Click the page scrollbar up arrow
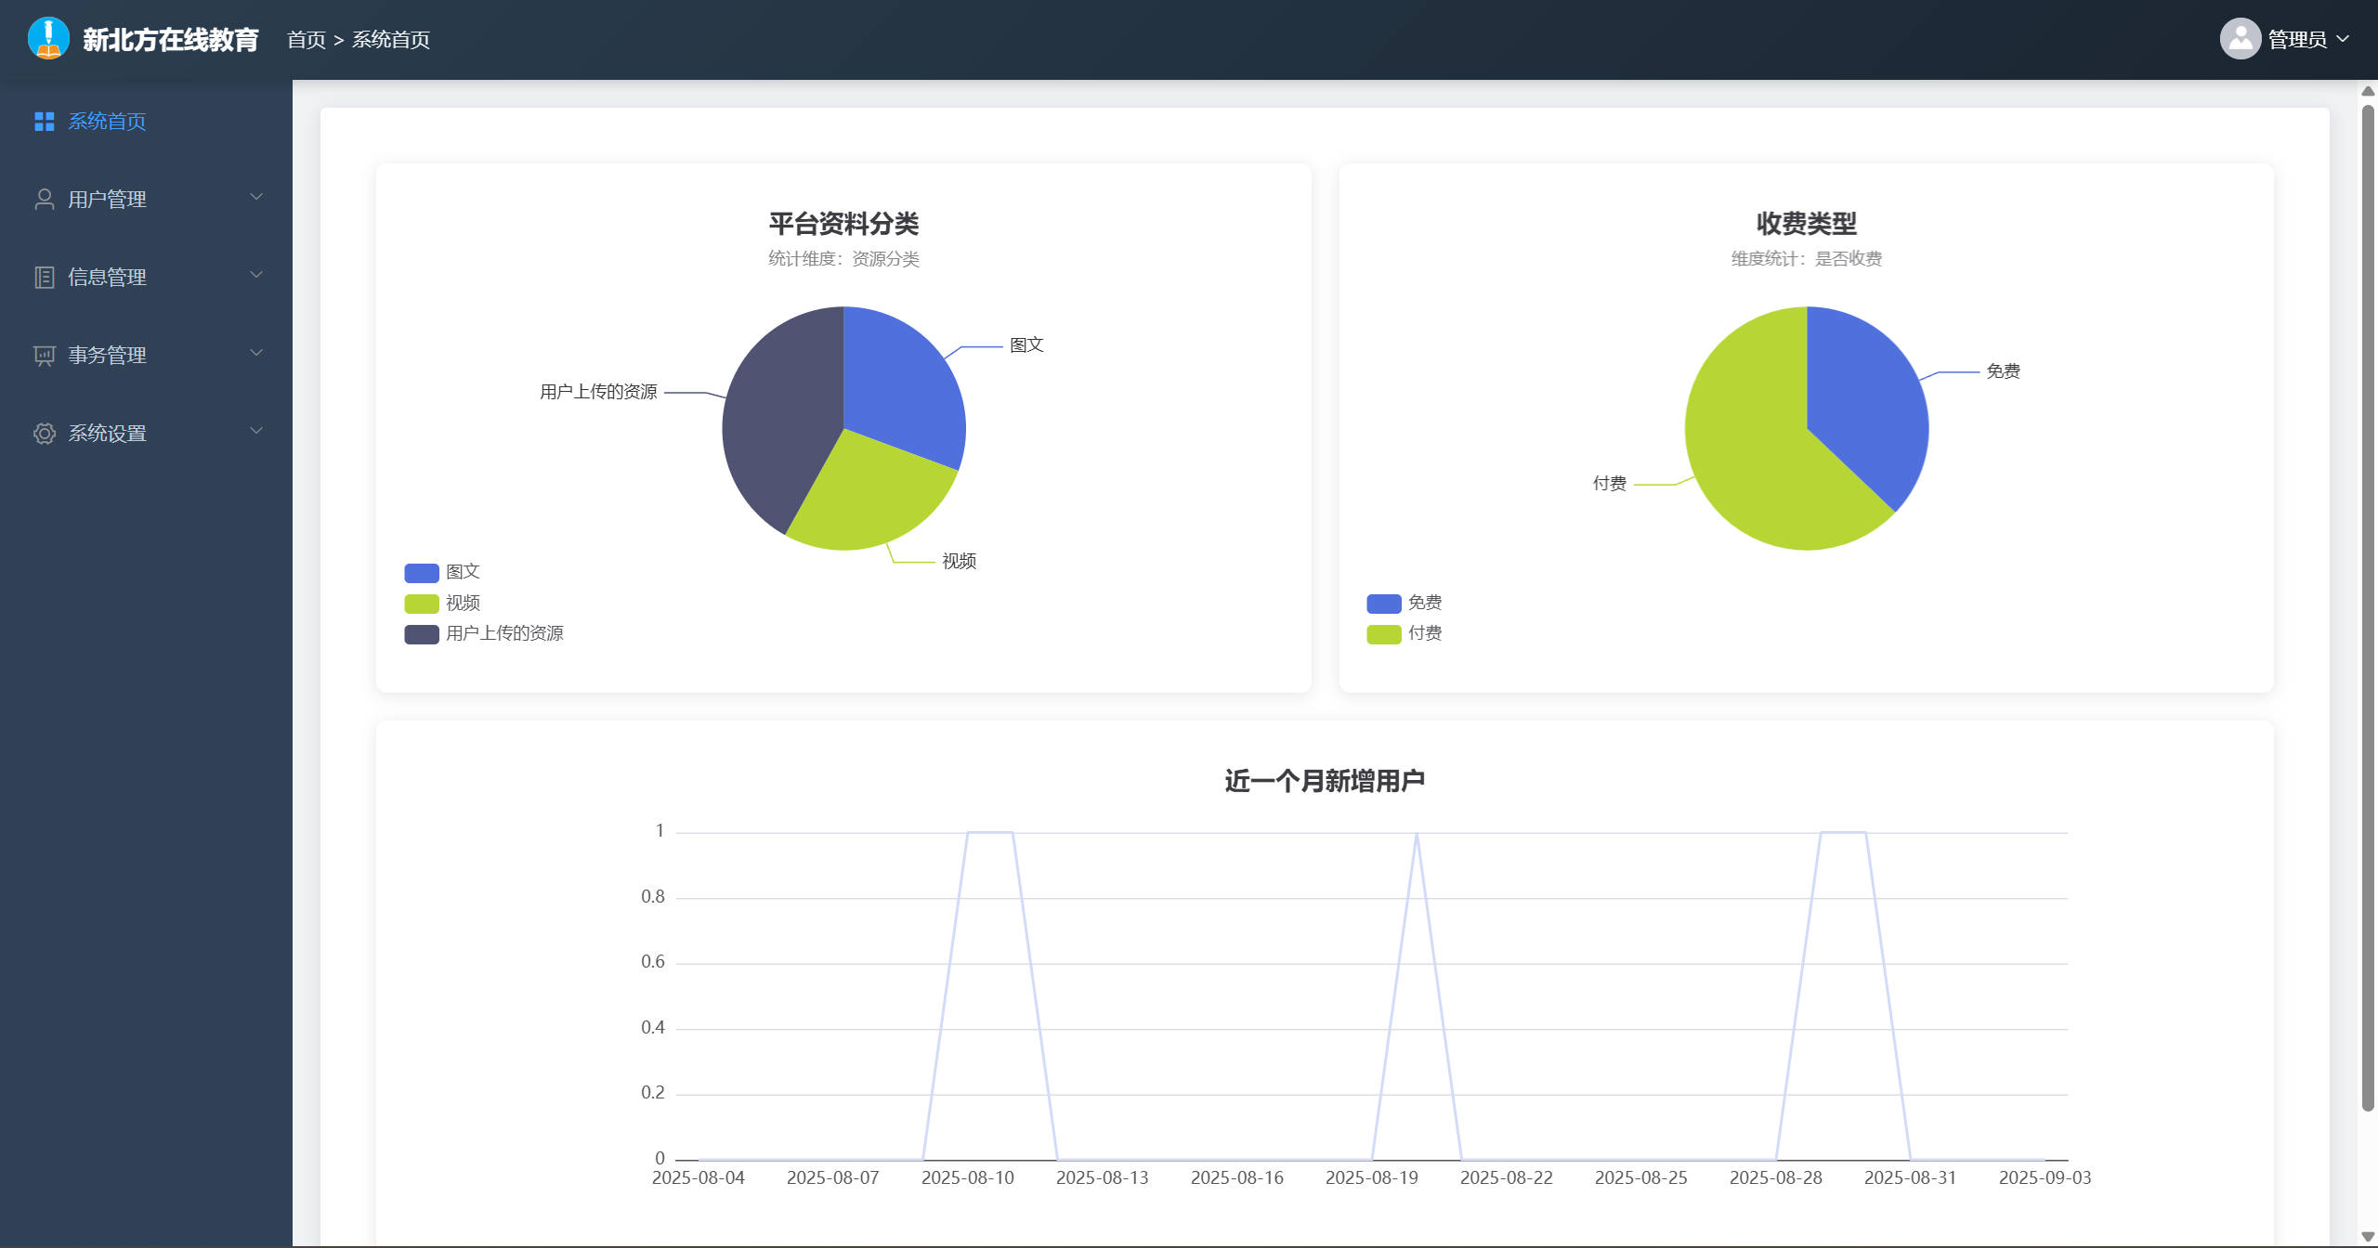Image resolution: width=2378 pixels, height=1248 pixels. [2368, 91]
